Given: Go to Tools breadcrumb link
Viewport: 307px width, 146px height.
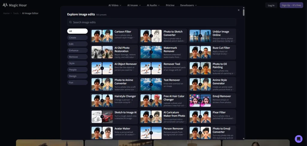Looking at the screenshot, I should click(16, 13).
